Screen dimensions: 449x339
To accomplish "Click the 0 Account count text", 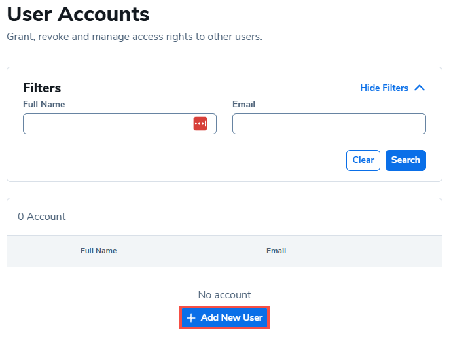I will (x=42, y=217).
